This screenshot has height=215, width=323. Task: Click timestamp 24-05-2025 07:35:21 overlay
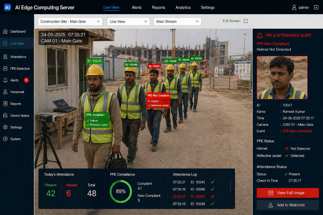[63, 35]
